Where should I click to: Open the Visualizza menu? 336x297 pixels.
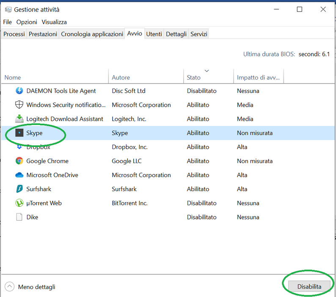point(54,22)
